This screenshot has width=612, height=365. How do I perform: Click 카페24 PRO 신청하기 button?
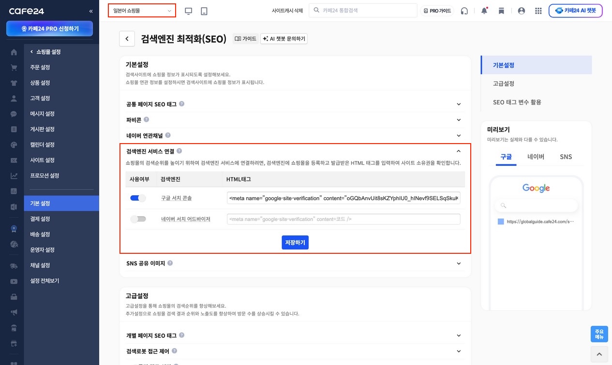pos(49,29)
